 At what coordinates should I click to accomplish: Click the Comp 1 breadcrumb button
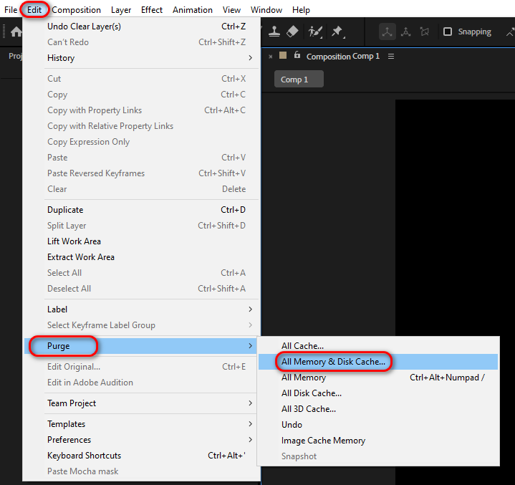(x=299, y=80)
